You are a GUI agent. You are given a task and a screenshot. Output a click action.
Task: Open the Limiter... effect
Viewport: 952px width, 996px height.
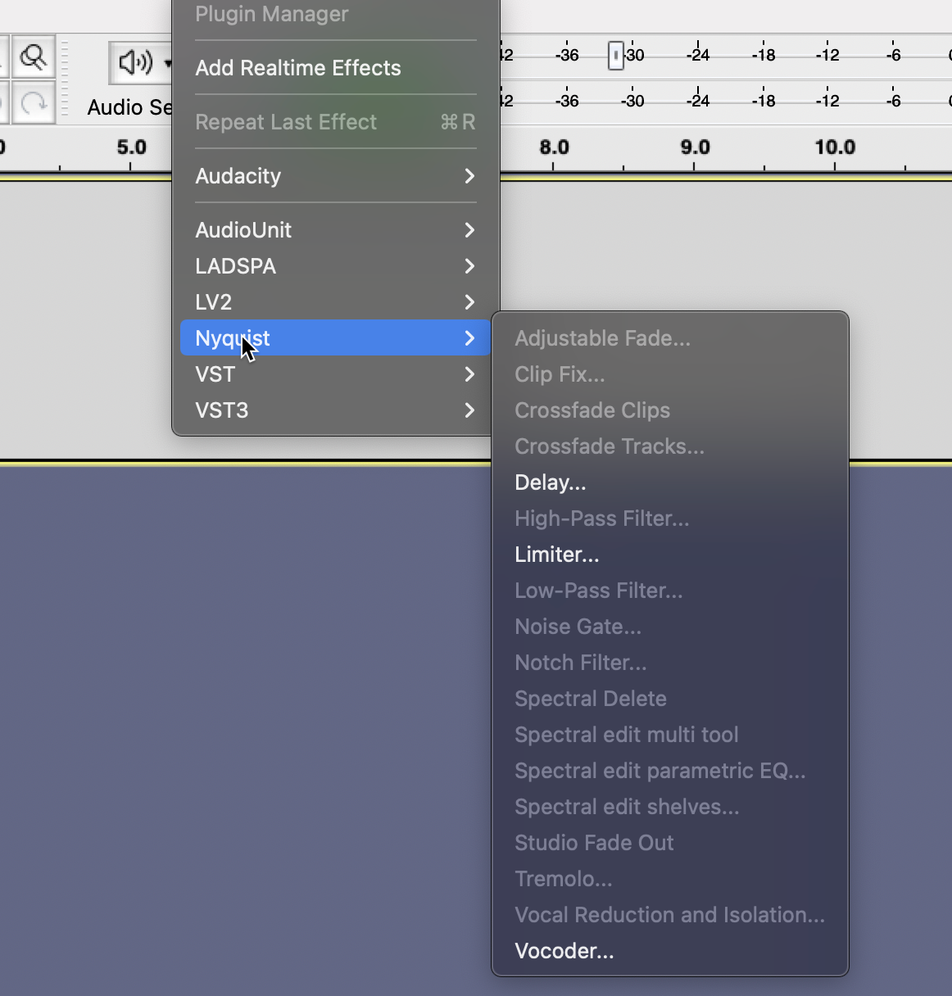click(670, 555)
